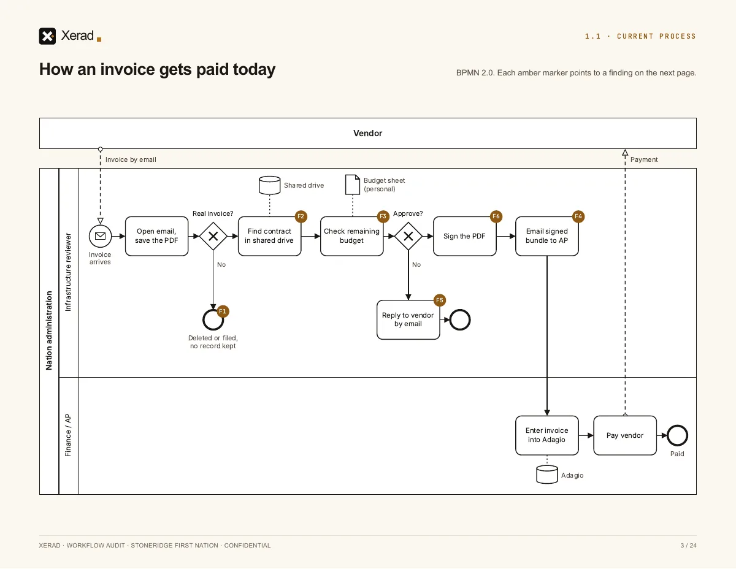This screenshot has width=736, height=569.
Task: Select the "Infrastructure reviewer" lane label
Action: 69,272
